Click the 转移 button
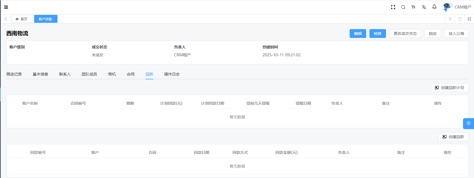 point(377,34)
